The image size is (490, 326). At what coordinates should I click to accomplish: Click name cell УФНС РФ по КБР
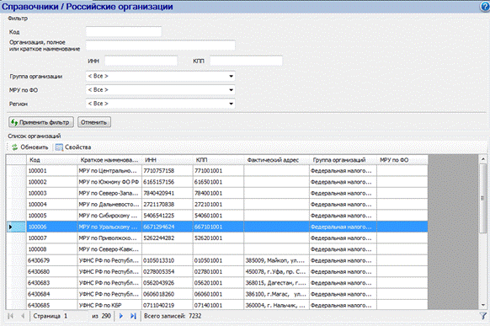(109, 305)
